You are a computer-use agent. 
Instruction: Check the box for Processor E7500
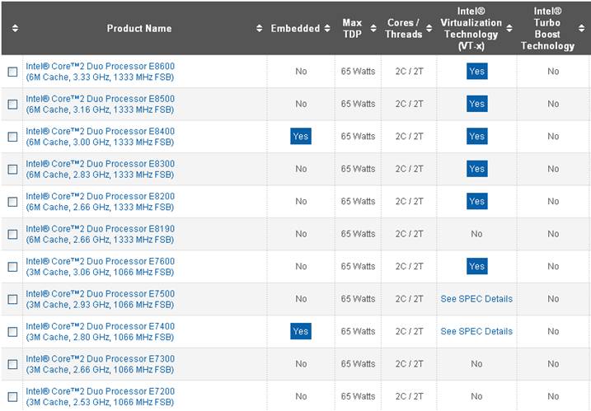[13, 299]
